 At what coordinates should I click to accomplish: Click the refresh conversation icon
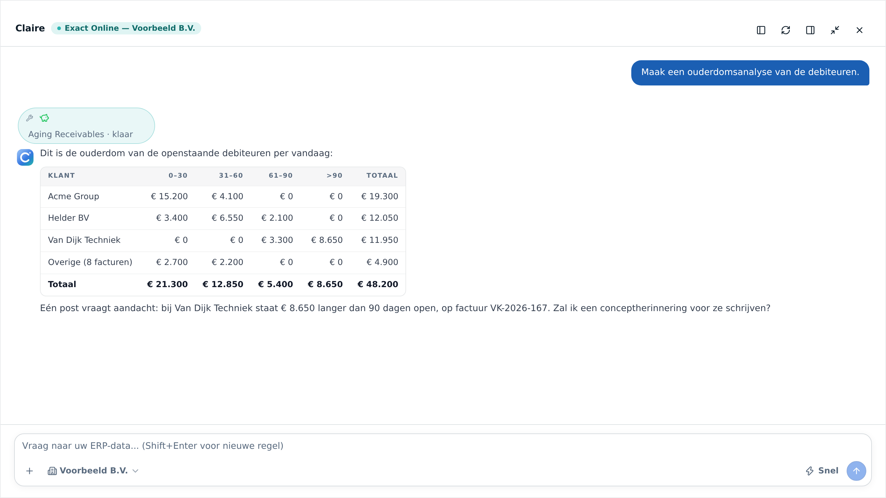(786, 30)
